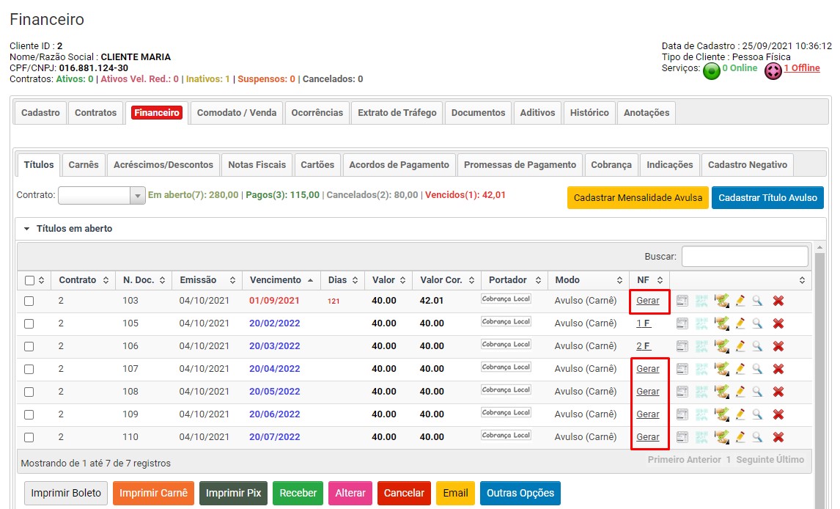
Task: Click the boleto icon for document 103
Action: pos(682,301)
